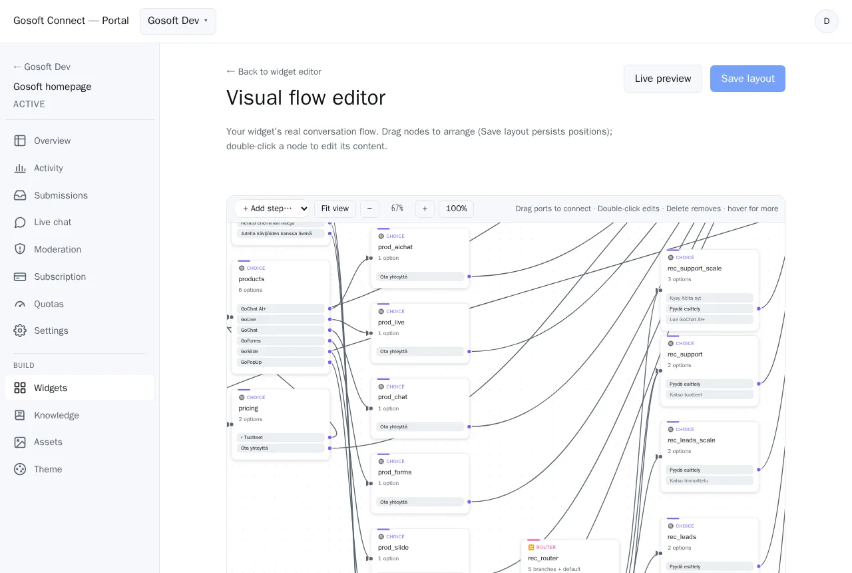852x573 pixels.
Task: Click Gosoft Connect — Portal title
Action: (x=71, y=21)
